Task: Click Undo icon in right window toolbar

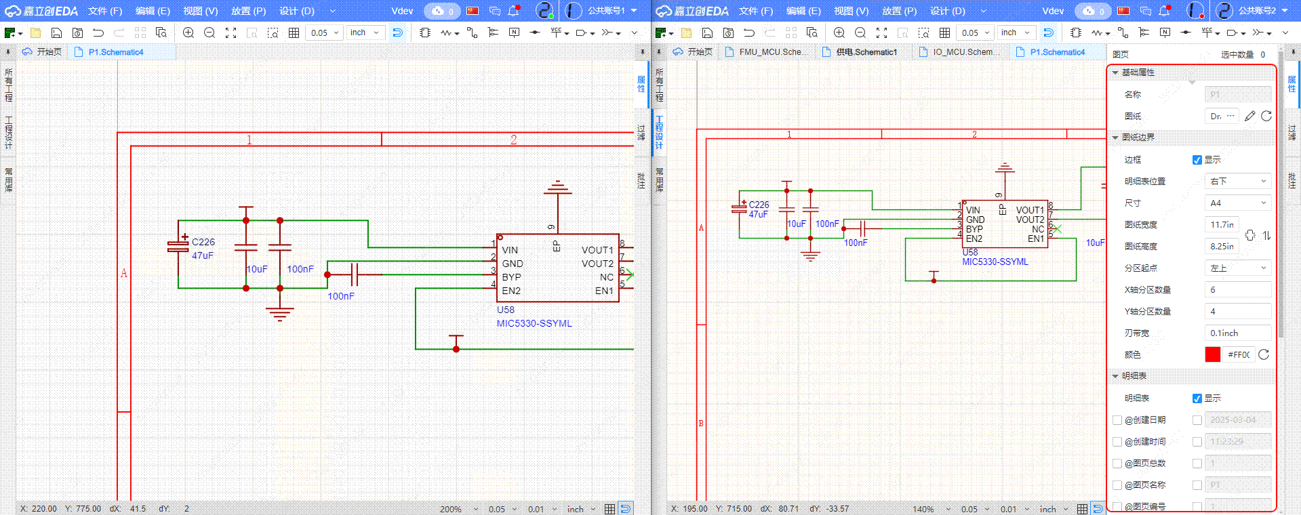Action: coord(749,33)
